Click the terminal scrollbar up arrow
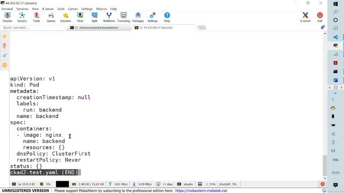 point(325,34)
